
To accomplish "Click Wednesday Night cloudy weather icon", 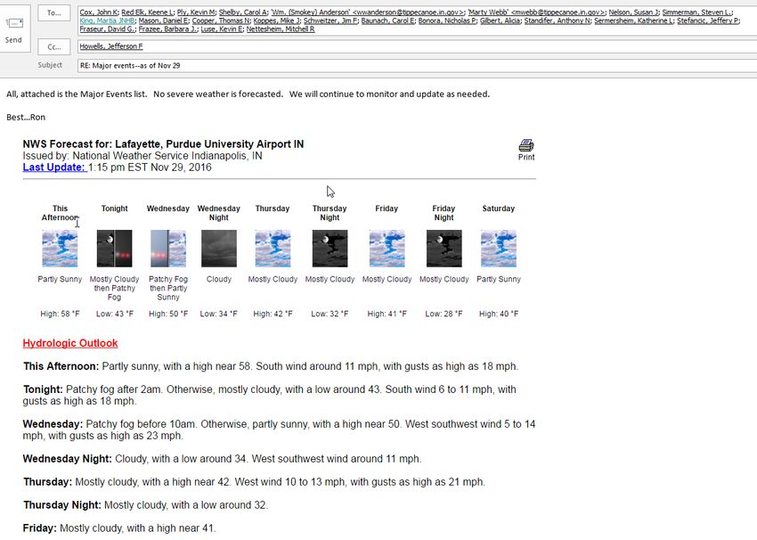I will 219,249.
